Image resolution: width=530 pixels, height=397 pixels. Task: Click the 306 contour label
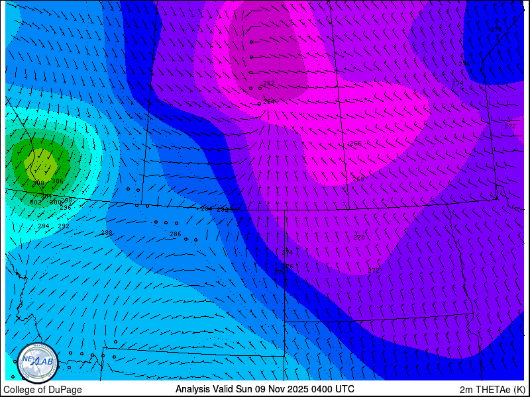[58, 181]
